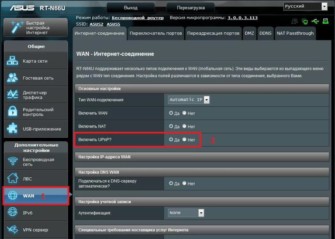This screenshot has width=335, height=239.
Task: Click the Диспетчер трафика graph icon
Action: point(13,94)
